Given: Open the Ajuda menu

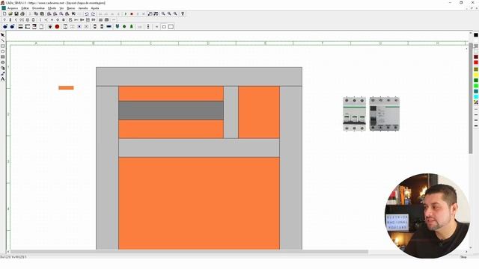Looking at the screenshot, I should [x=95, y=8].
